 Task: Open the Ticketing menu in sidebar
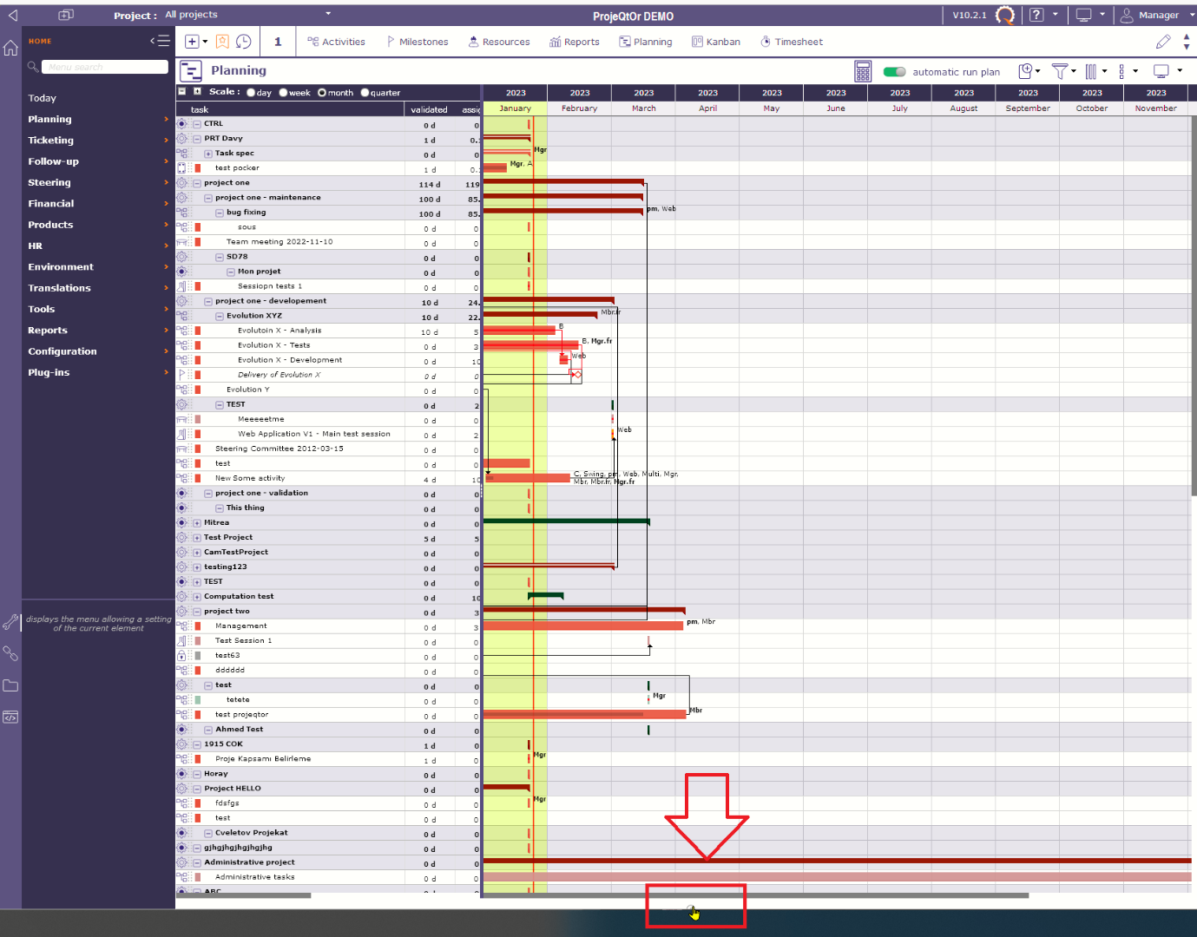click(50, 141)
